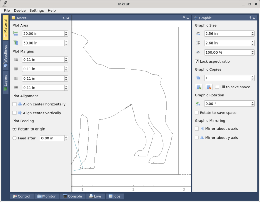Maximize the Material dock panel
This screenshot has width=260, height=202.
[68, 18]
